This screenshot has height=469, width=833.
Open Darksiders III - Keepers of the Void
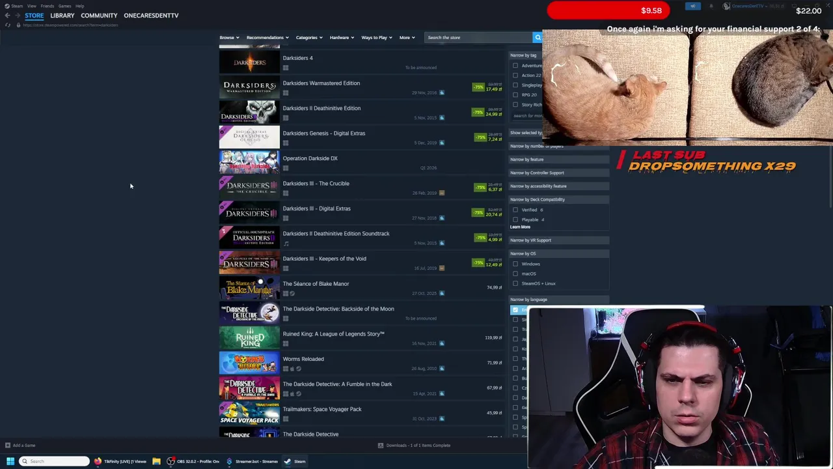click(x=325, y=259)
